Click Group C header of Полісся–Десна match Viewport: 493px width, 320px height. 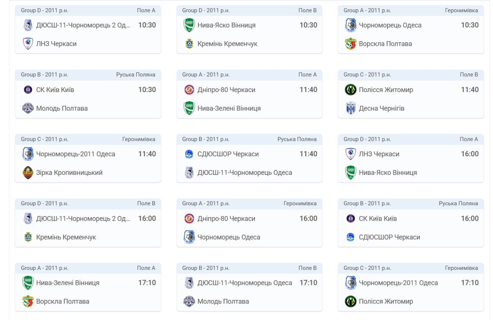tap(367, 75)
